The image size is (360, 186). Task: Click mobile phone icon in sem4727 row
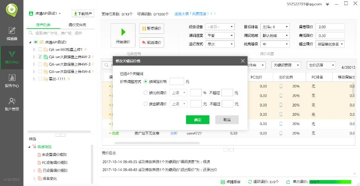[x=281, y=133]
